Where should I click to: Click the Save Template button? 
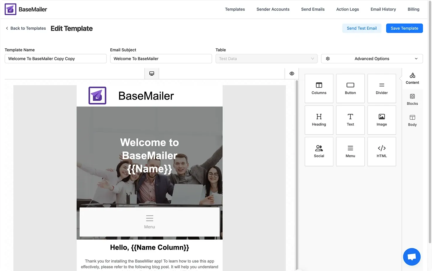404,28
